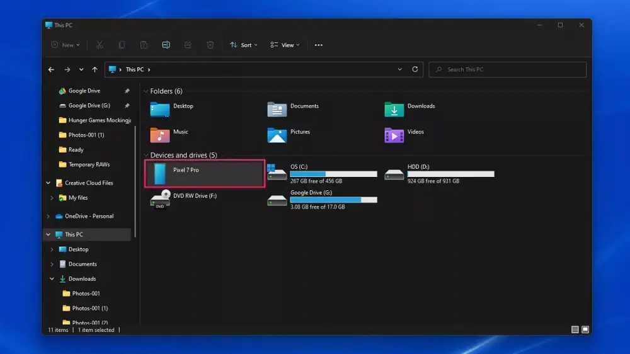Open the Music folder
Screen dimensions: 630x354
169,135
